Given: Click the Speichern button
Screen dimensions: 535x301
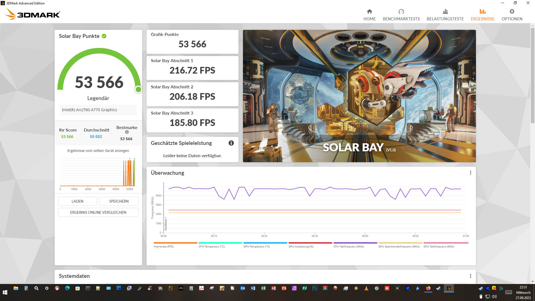Looking at the screenshot, I should click(119, 201).
